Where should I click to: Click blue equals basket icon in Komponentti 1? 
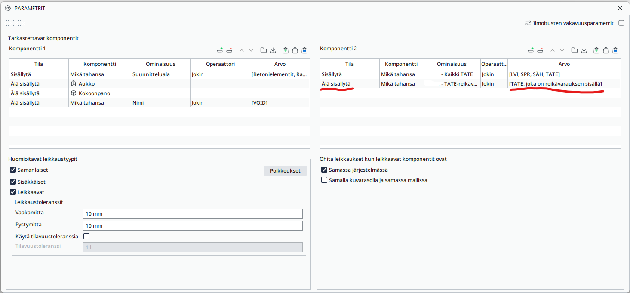(x=304, y=50)
